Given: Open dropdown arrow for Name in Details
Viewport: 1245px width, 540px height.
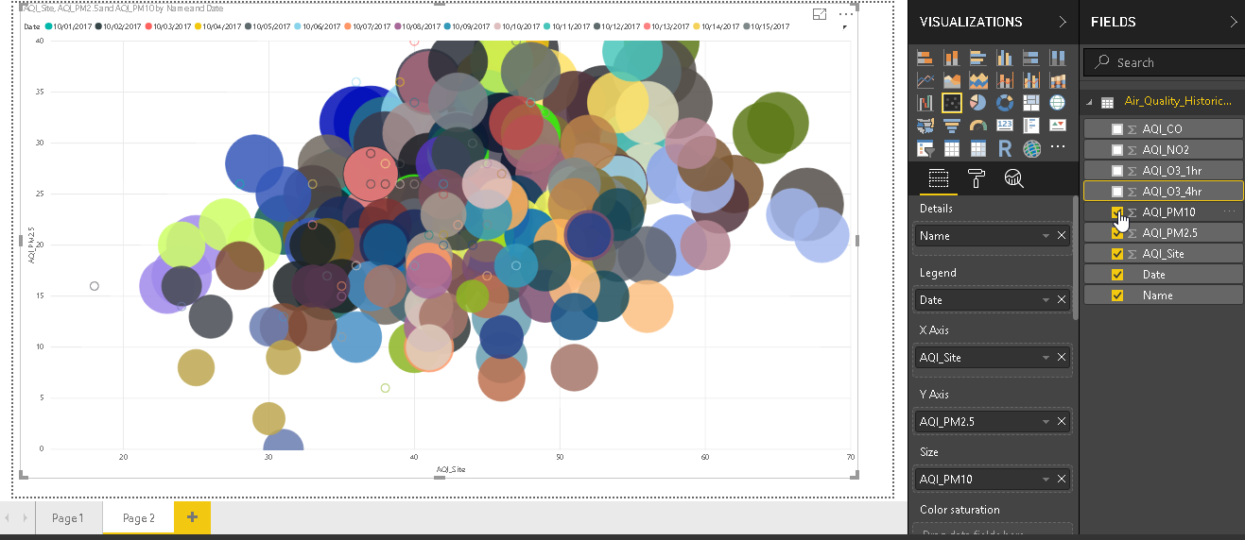Looking at the screenshot, I should (x=1046, y=236).
